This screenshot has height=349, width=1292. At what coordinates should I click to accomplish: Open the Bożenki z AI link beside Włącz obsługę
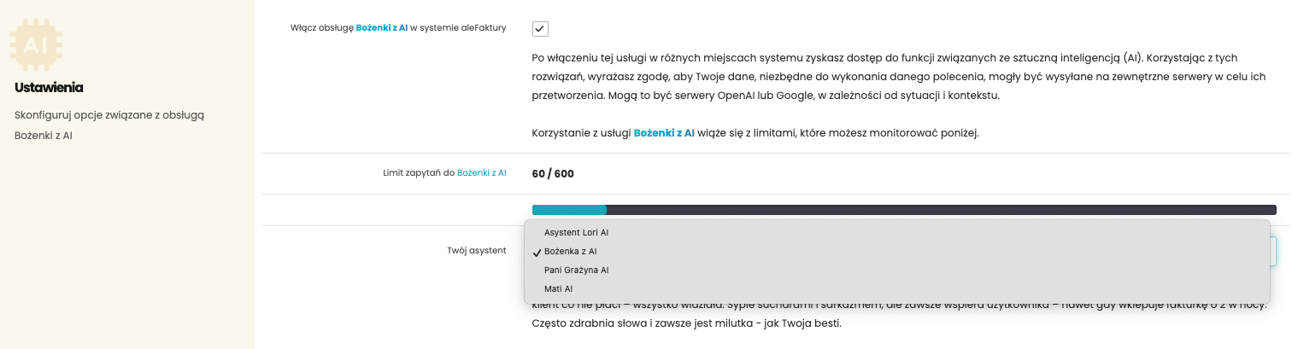click(381, 28)
